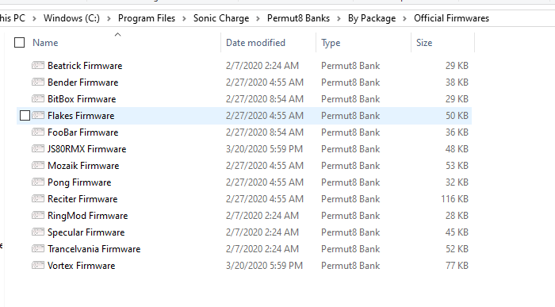Click the JS80RMX Firmware file icon
555x307 pixels.
38,148
